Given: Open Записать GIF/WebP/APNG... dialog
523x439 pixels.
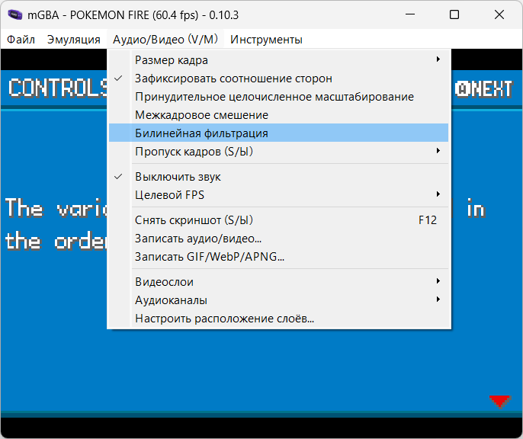Looking at the screenshot, I should (278, 257).
